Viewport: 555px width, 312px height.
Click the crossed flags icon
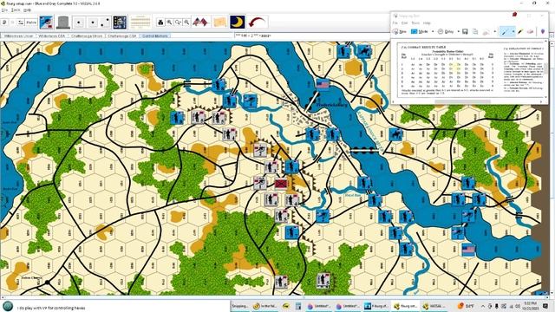[200, 23]
